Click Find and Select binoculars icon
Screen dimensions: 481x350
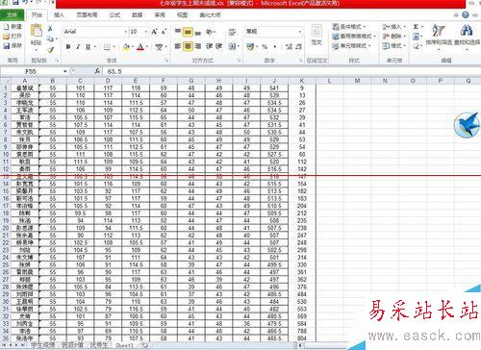tap(467, 31)
